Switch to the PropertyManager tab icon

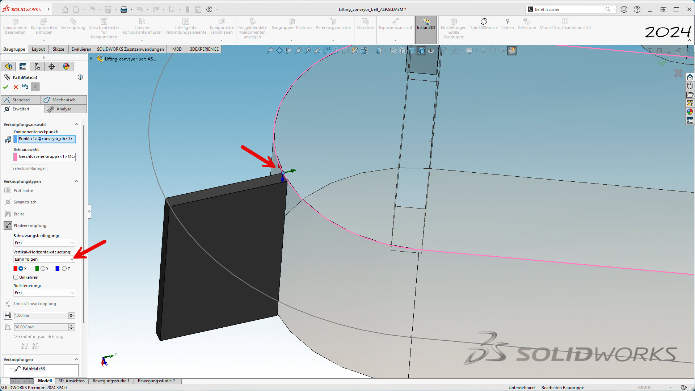[23, 67]
